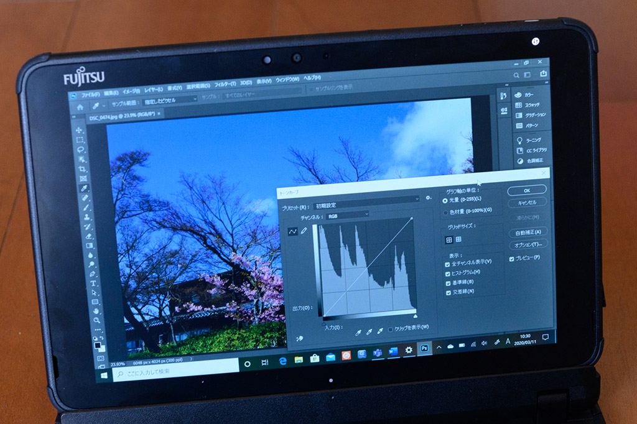This screenshot has width=637, height=424.
Task: Click the 自動補正 (A) button
Action: (x=528, y=232)
